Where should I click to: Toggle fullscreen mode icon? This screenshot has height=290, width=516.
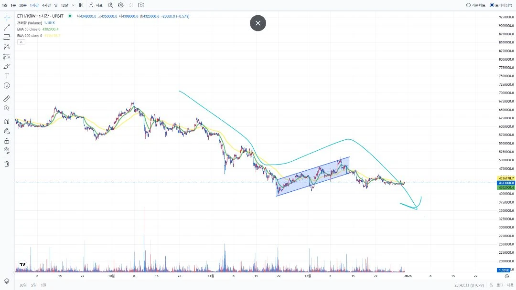point(131,5)
